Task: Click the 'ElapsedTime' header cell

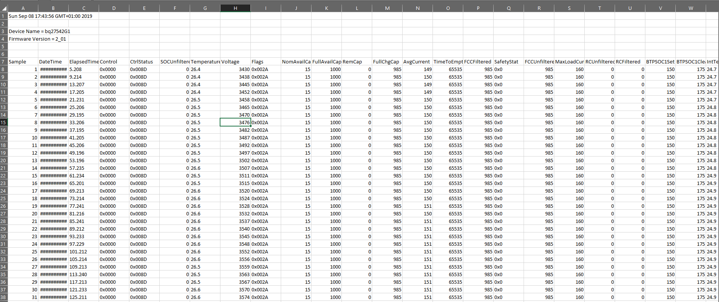Action: [x=83, y=62]
